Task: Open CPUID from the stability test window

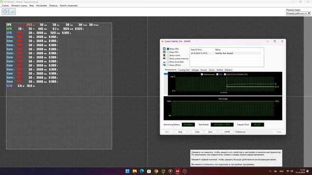Action: coord(227,132)
